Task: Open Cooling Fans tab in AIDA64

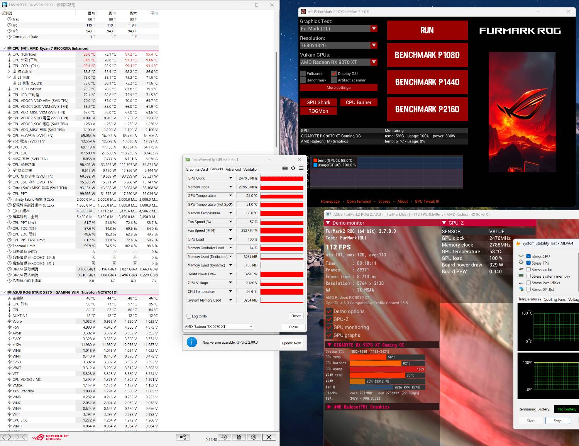Action: [x=554, y=299]
